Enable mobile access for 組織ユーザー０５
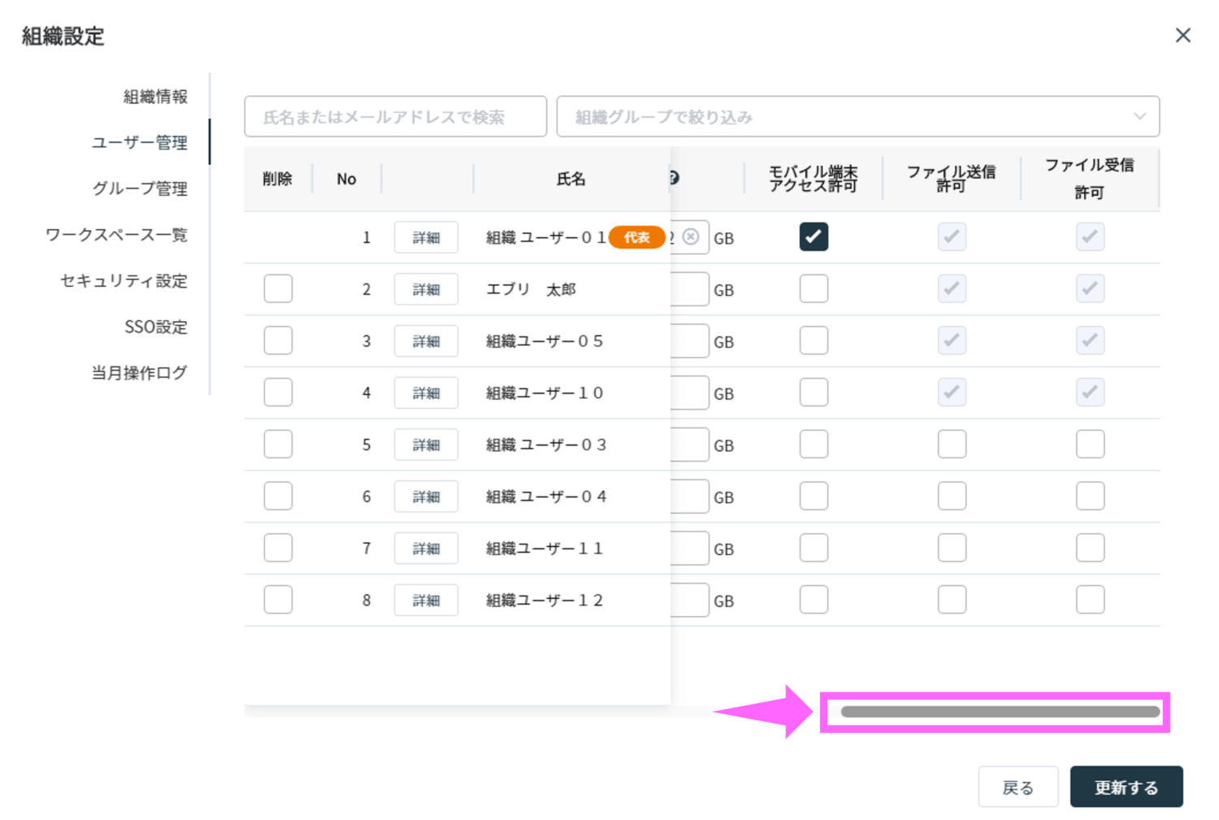The image size is (1219, 820). (813, 341)
